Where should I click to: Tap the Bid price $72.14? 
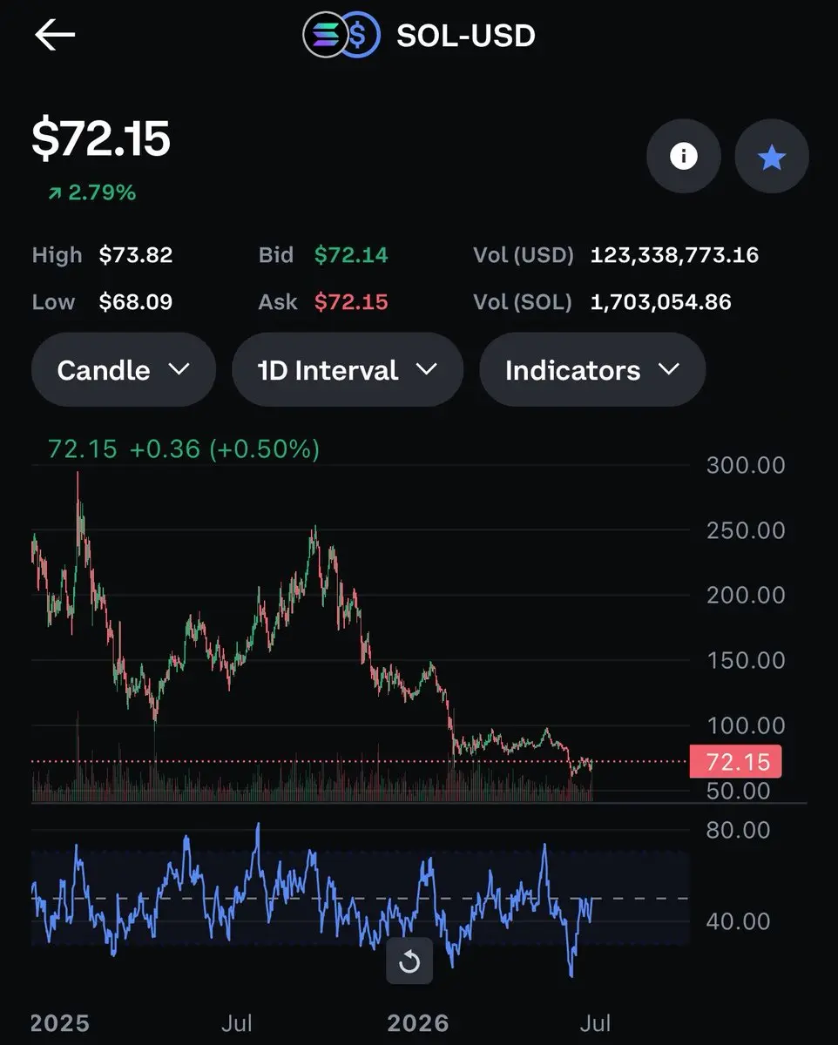click(x=351, y=255)
